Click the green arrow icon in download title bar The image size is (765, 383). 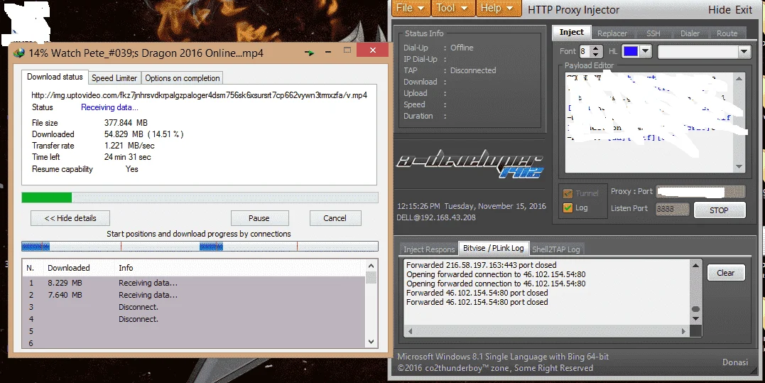coord(309,52)
